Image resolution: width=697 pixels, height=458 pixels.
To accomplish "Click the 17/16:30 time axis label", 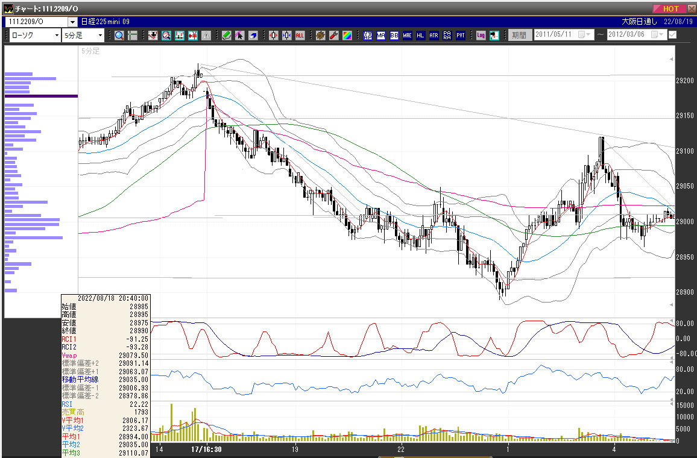I will tap(206, 449).
